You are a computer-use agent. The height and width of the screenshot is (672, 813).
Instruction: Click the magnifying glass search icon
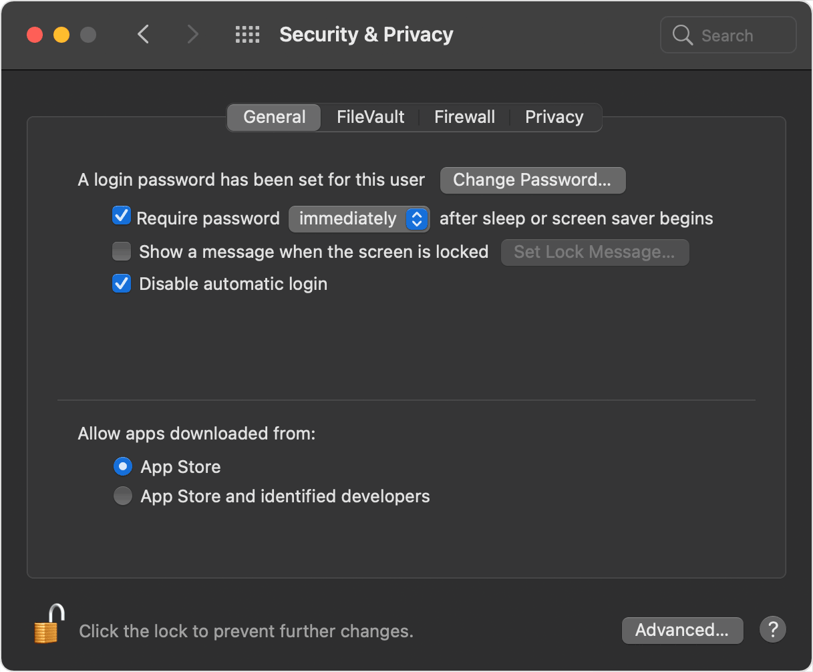(x=682, y=35)
